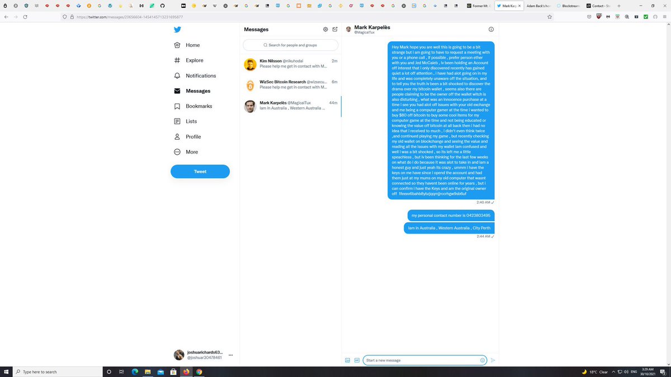This screenshot has width=671, height=377.
Task: Open File Explorer from the taskbar
Action: pyautogui.click(x=148, y=371)
